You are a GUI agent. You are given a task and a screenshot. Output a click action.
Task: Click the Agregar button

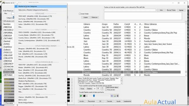181,10
